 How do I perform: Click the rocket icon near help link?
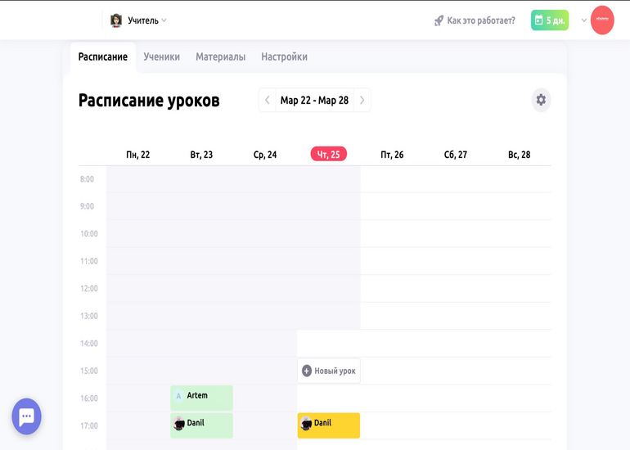pos(439,20)
